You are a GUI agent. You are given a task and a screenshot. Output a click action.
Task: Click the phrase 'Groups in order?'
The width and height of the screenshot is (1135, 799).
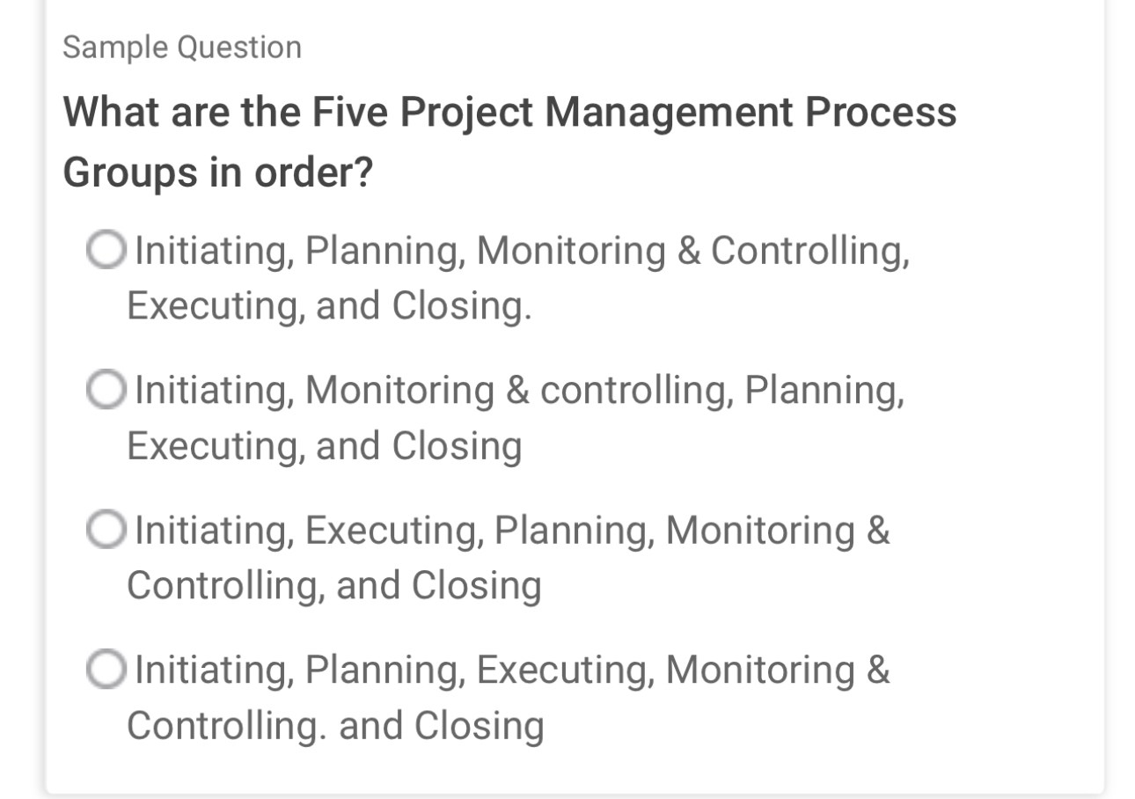[x=218, y=171]
